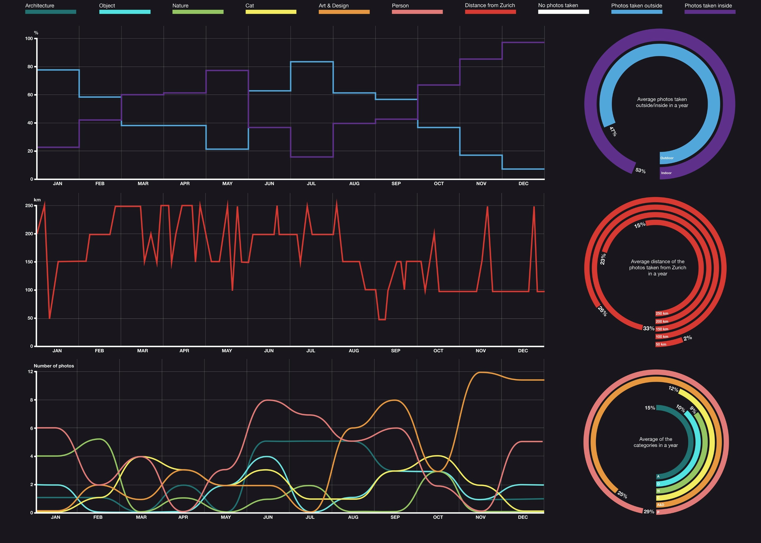Screen dimensions: 761x543
Task: Select the Person legend color bar
Action: [x=417, y=11]
